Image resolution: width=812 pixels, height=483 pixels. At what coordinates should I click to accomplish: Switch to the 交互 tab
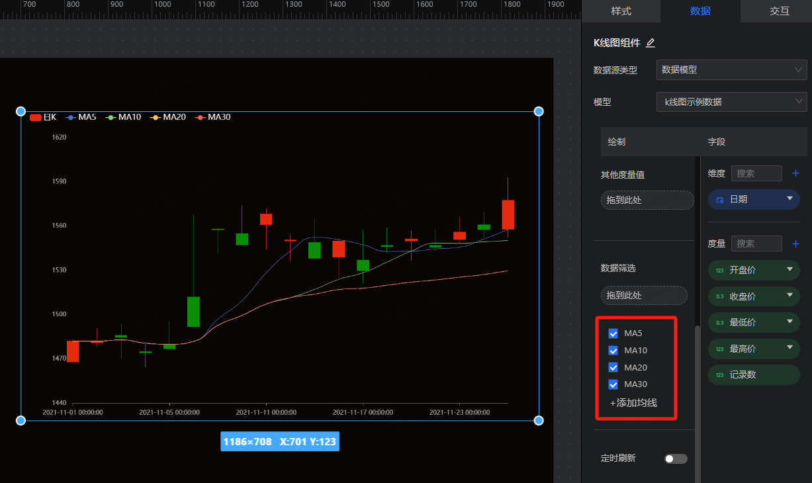click(780, 11)
